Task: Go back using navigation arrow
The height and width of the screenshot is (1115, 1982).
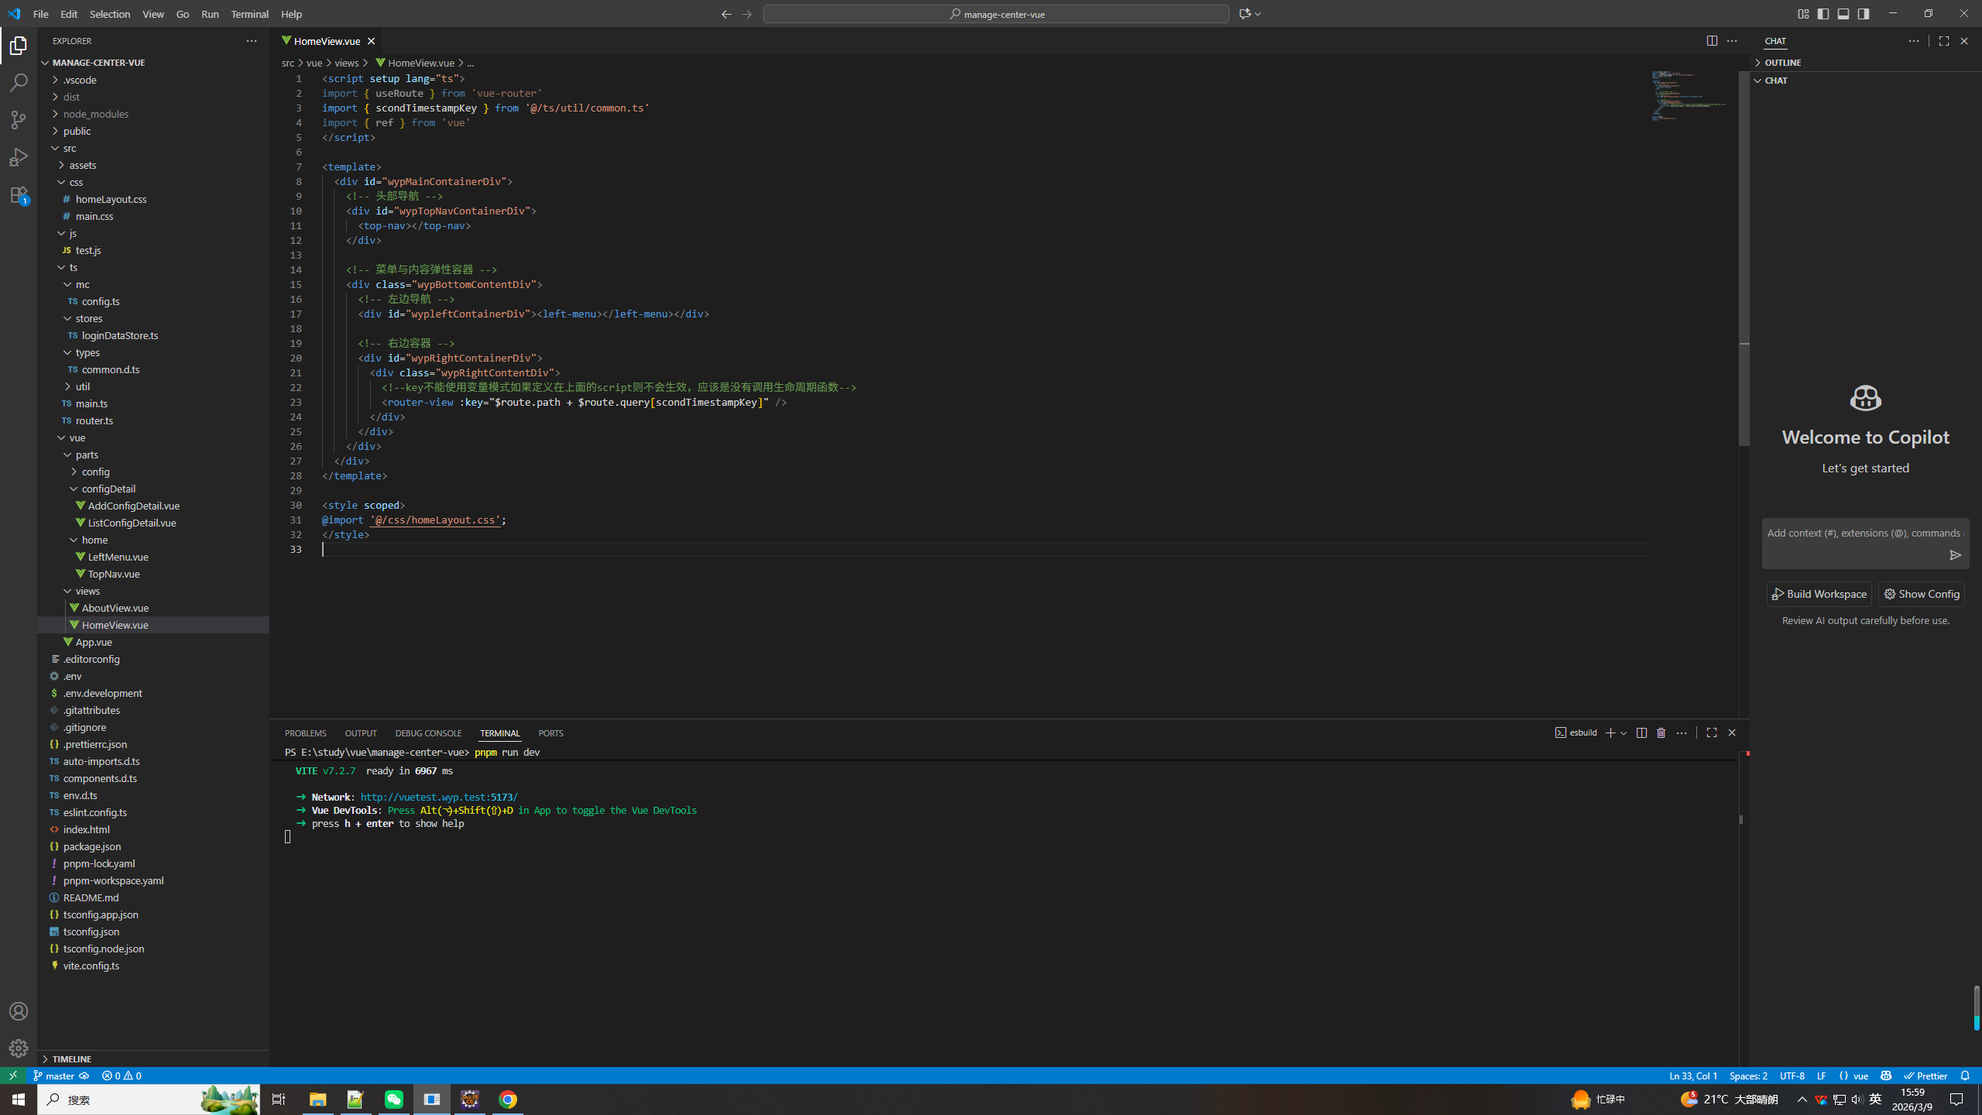Action: pos(726,14)
